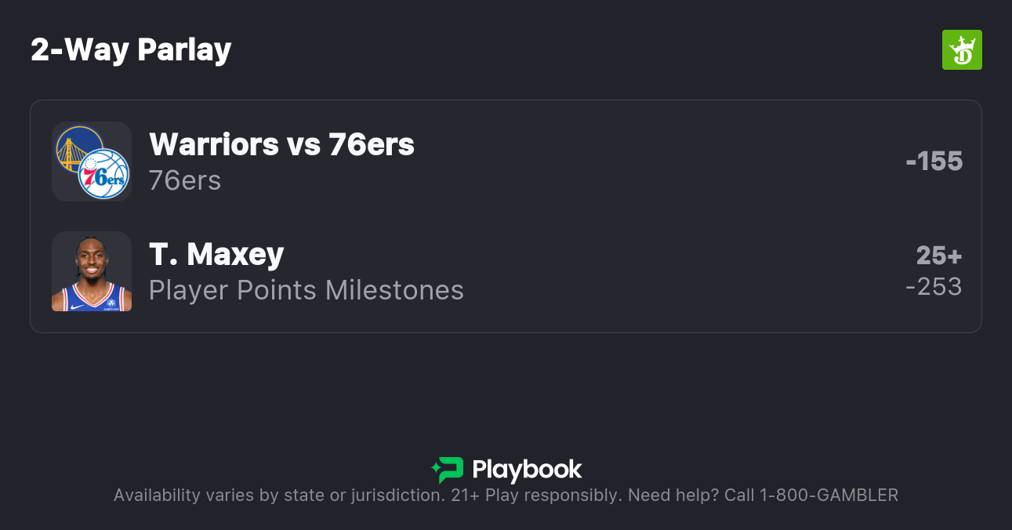Click the Philadelphia 76ers logo
This screenshot has width=1012, height=530.
point(104,174)
